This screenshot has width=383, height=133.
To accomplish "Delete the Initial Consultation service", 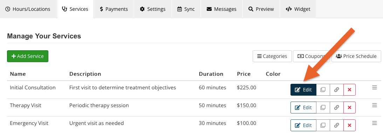I will click(x=350, y=90).
